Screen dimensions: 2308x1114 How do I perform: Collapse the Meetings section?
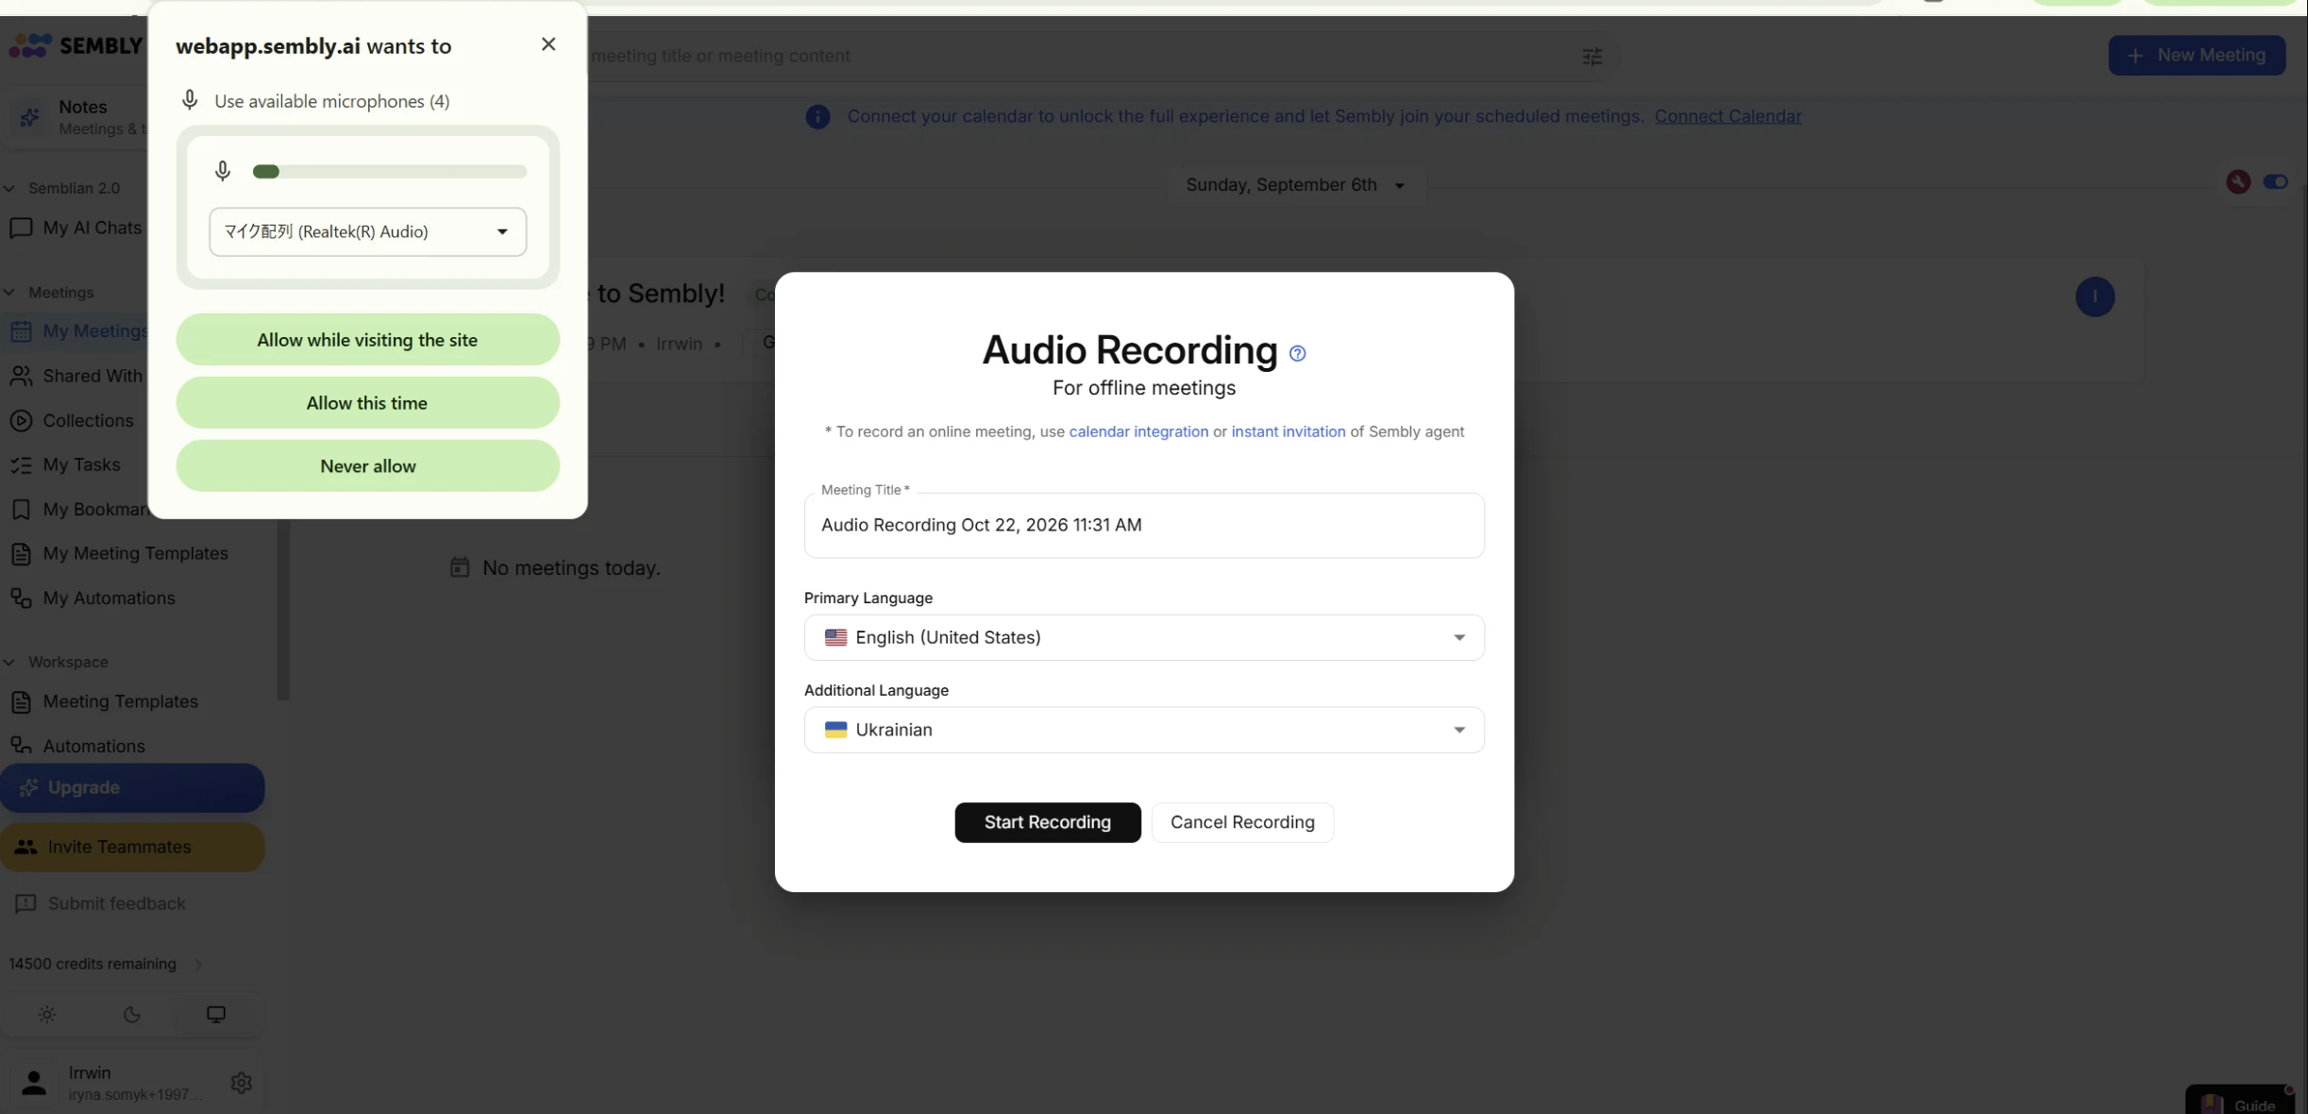coord(9,293)
